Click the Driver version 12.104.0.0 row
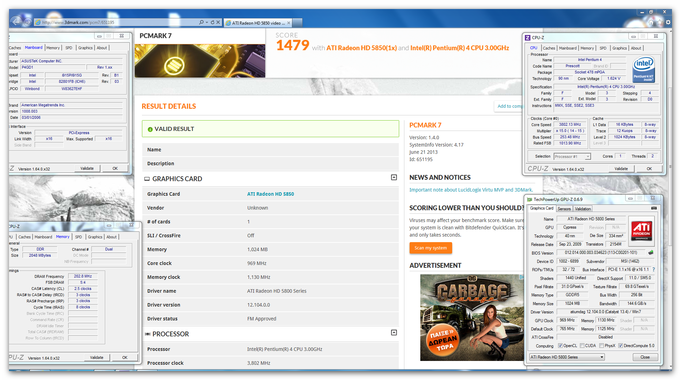The height and width of the screenshot is (380, 681). tap(270, 305)
